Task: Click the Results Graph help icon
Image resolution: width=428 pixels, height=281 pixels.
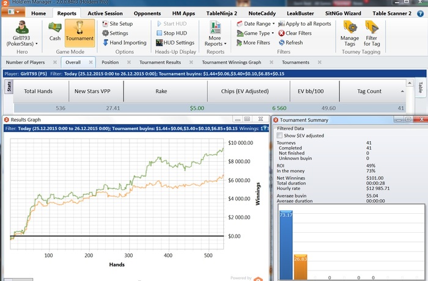Action: 265,128
